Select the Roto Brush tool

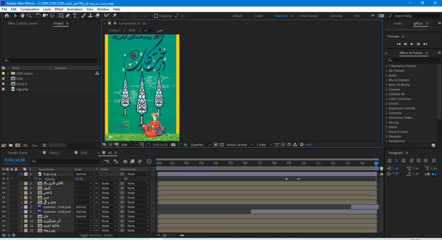[x=107, y=16]
